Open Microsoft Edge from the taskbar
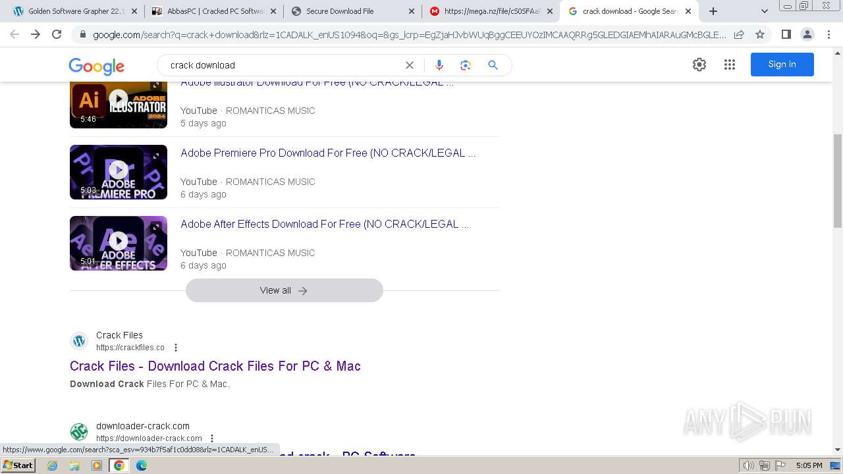 point(141,465)
